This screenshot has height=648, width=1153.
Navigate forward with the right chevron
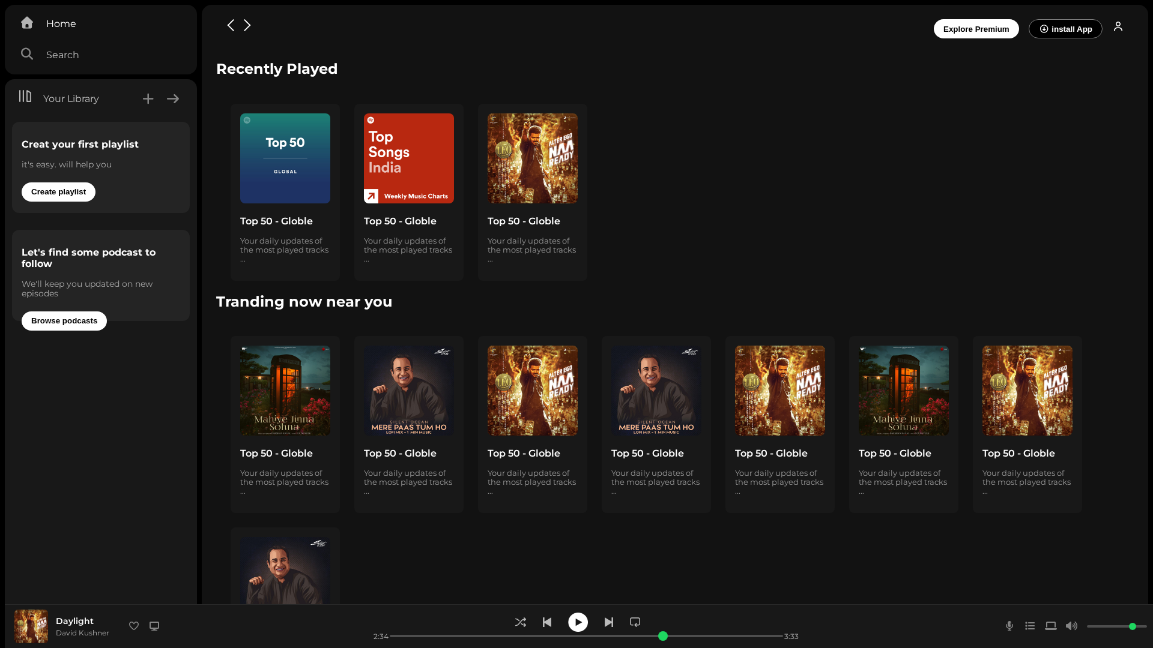point(247,25)
